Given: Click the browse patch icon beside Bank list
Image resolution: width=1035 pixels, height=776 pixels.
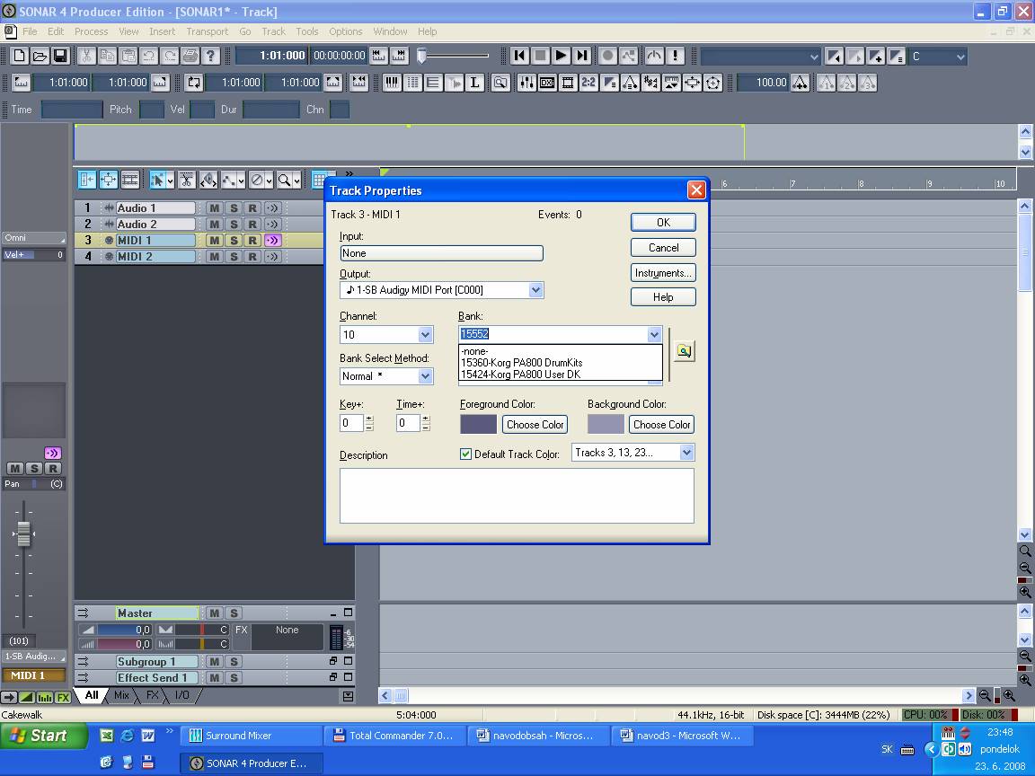Looking at the screenshot, I should pyautogui.click(x=685, y=351).
